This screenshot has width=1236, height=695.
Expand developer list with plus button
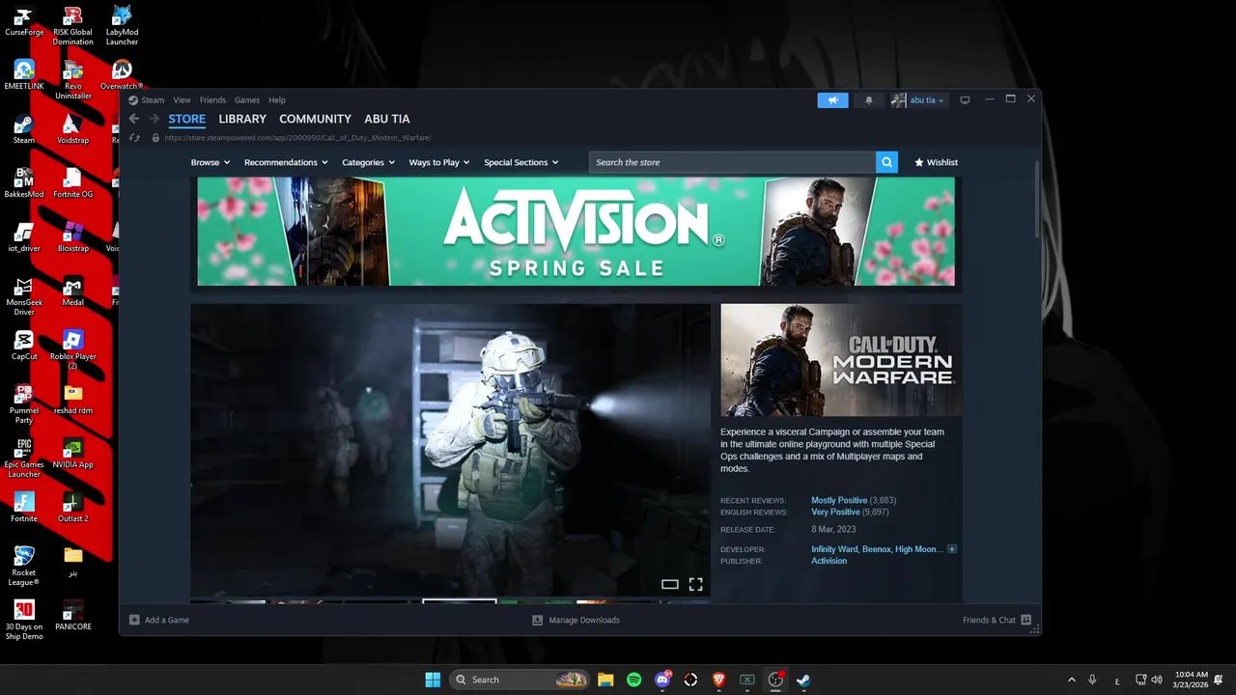951,549
